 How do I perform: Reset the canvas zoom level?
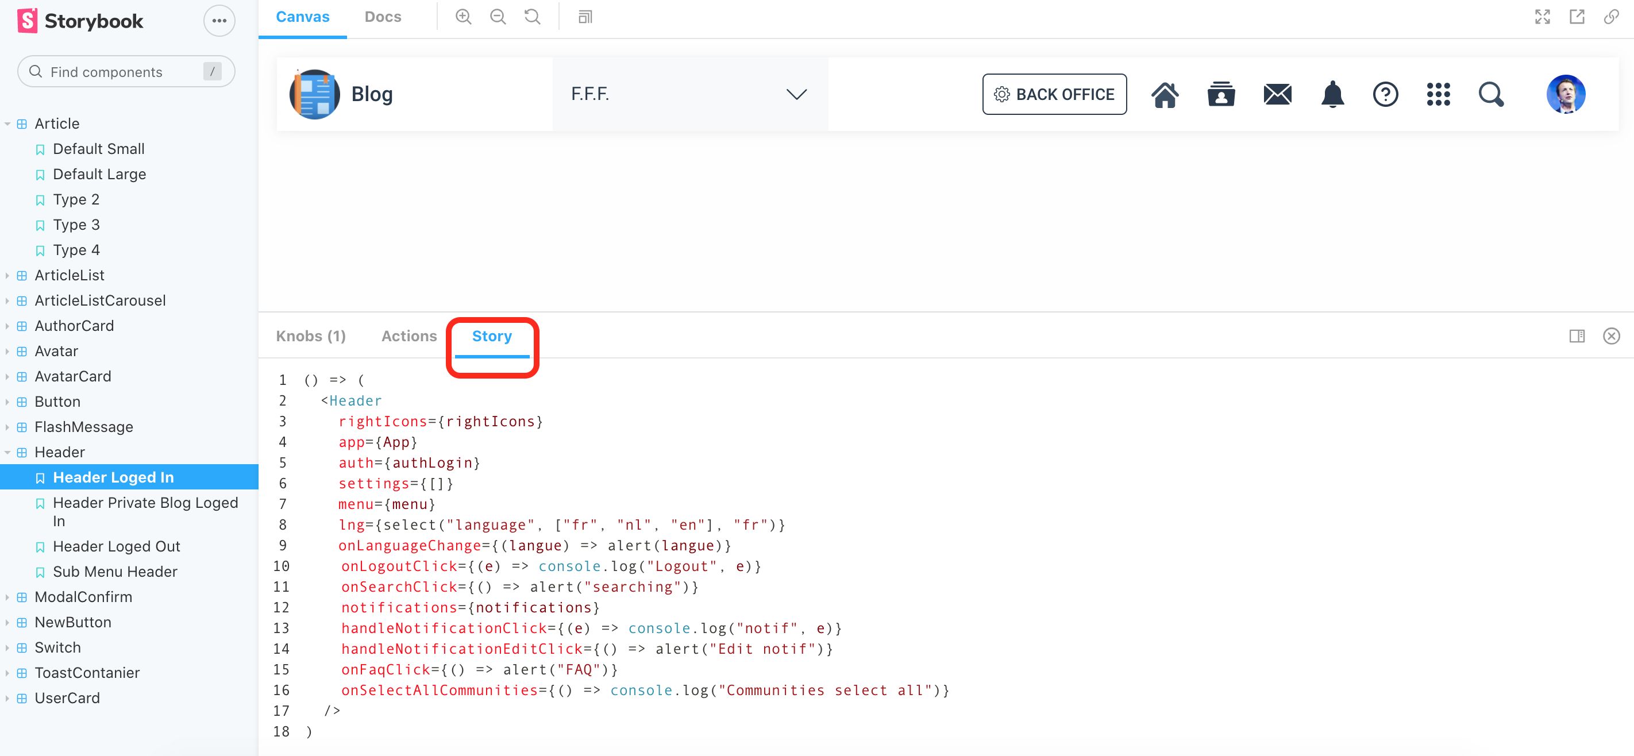[532, 17]
